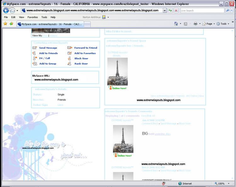236x187 pixels.
Task: Open the Favorites menu
Action: tap(33, 17)
